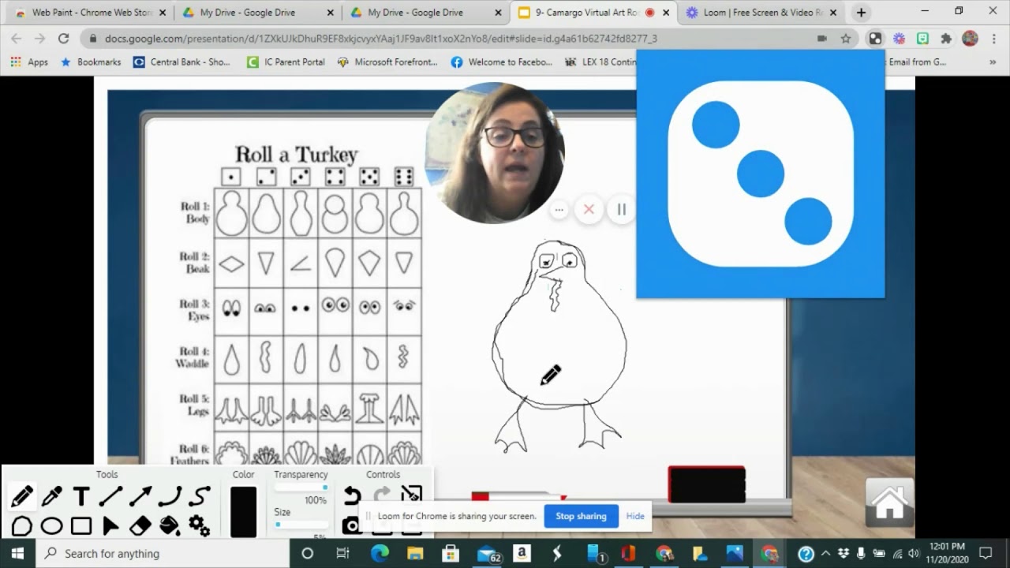Select the Pencil drawing tool

pyautogui.click(x=22, y=496)
